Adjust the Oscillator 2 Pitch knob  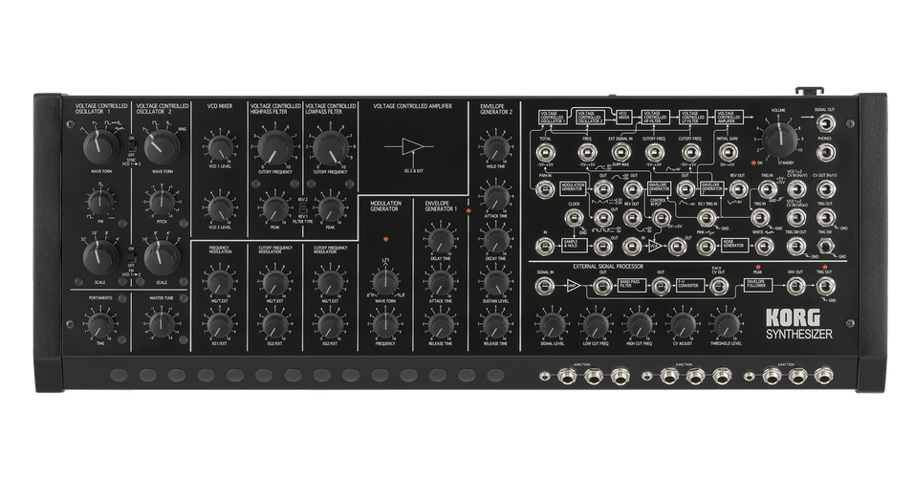pos(161,202)
